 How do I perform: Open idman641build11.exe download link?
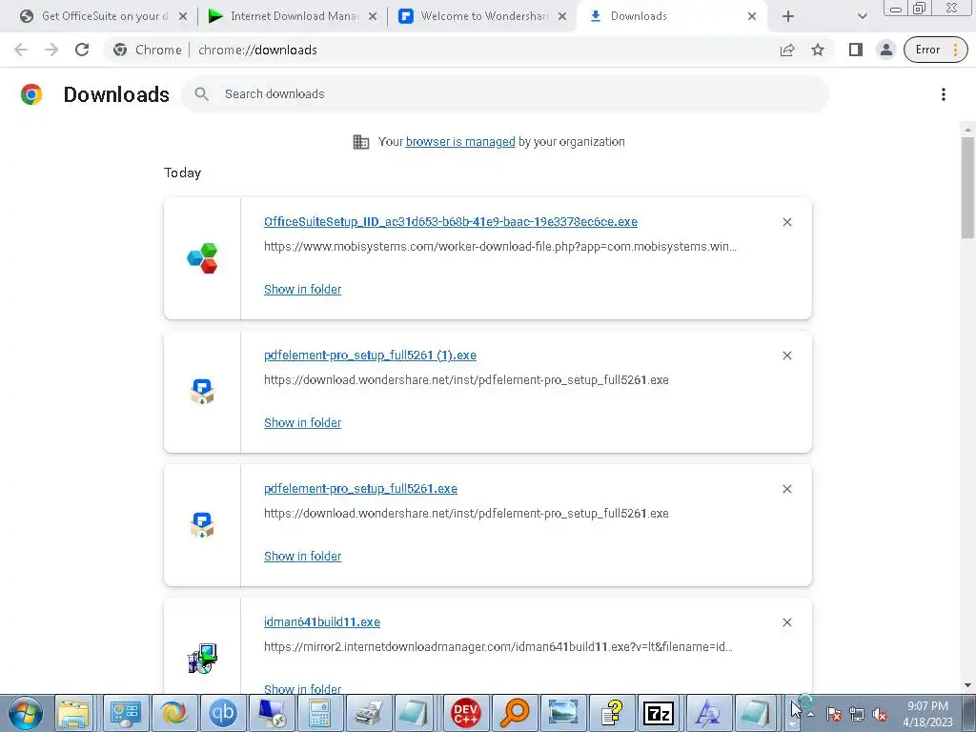(322, 622)
